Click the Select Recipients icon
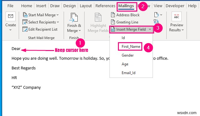The image size is (200, 116). point(25,22)
